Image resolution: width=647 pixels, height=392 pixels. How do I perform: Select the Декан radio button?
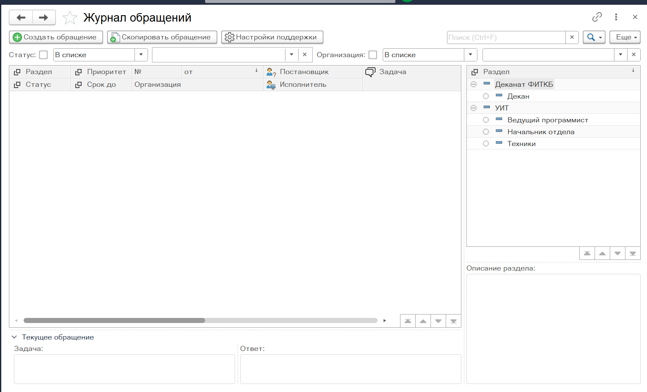486,97
